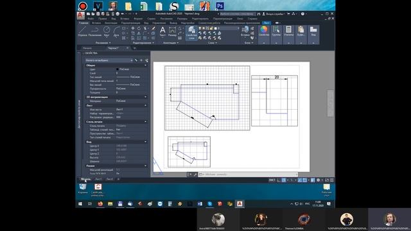Select the Полилиния polyline tool
The height and width of the screenshot is (231, 411).
coord(94,31)
